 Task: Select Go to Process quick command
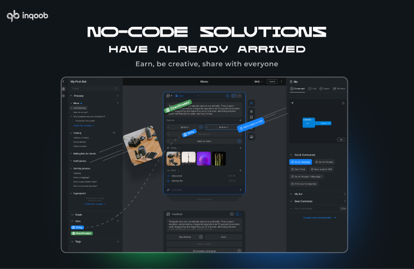pyautogui.click(x=324, y=162)
